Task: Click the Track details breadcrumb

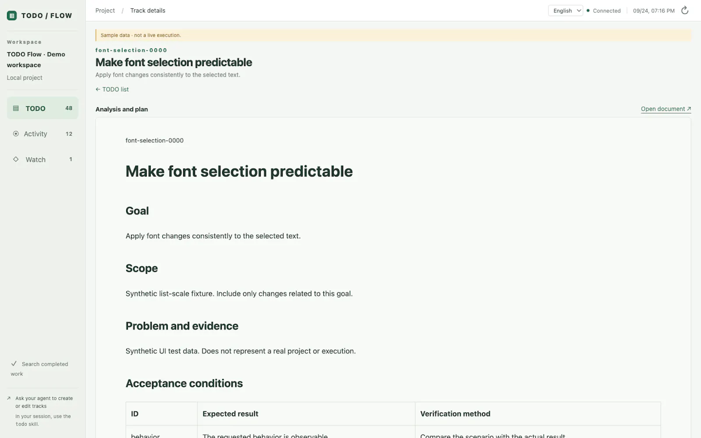Action: point(148,11)
